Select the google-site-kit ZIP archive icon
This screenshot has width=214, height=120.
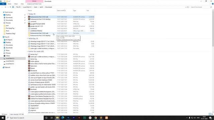29,26
